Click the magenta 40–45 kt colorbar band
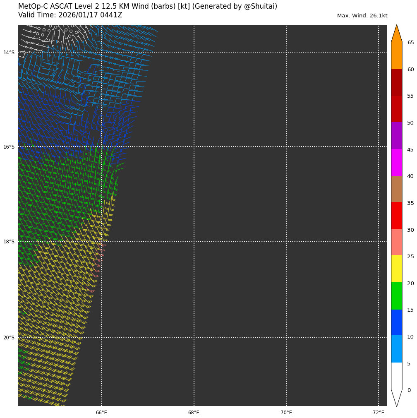 point(396,163)
